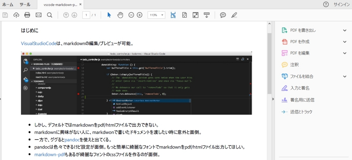Click the Visual Studio Code screenshot image
The height and width of the screenshot is (160, 352).
click(x=136, y=83)
